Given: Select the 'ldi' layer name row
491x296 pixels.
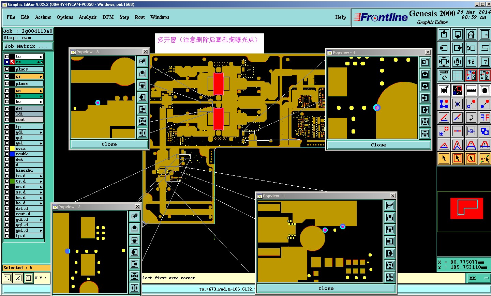Looking at the screenshot, I should pyautogui.click(x=29, y=114).
